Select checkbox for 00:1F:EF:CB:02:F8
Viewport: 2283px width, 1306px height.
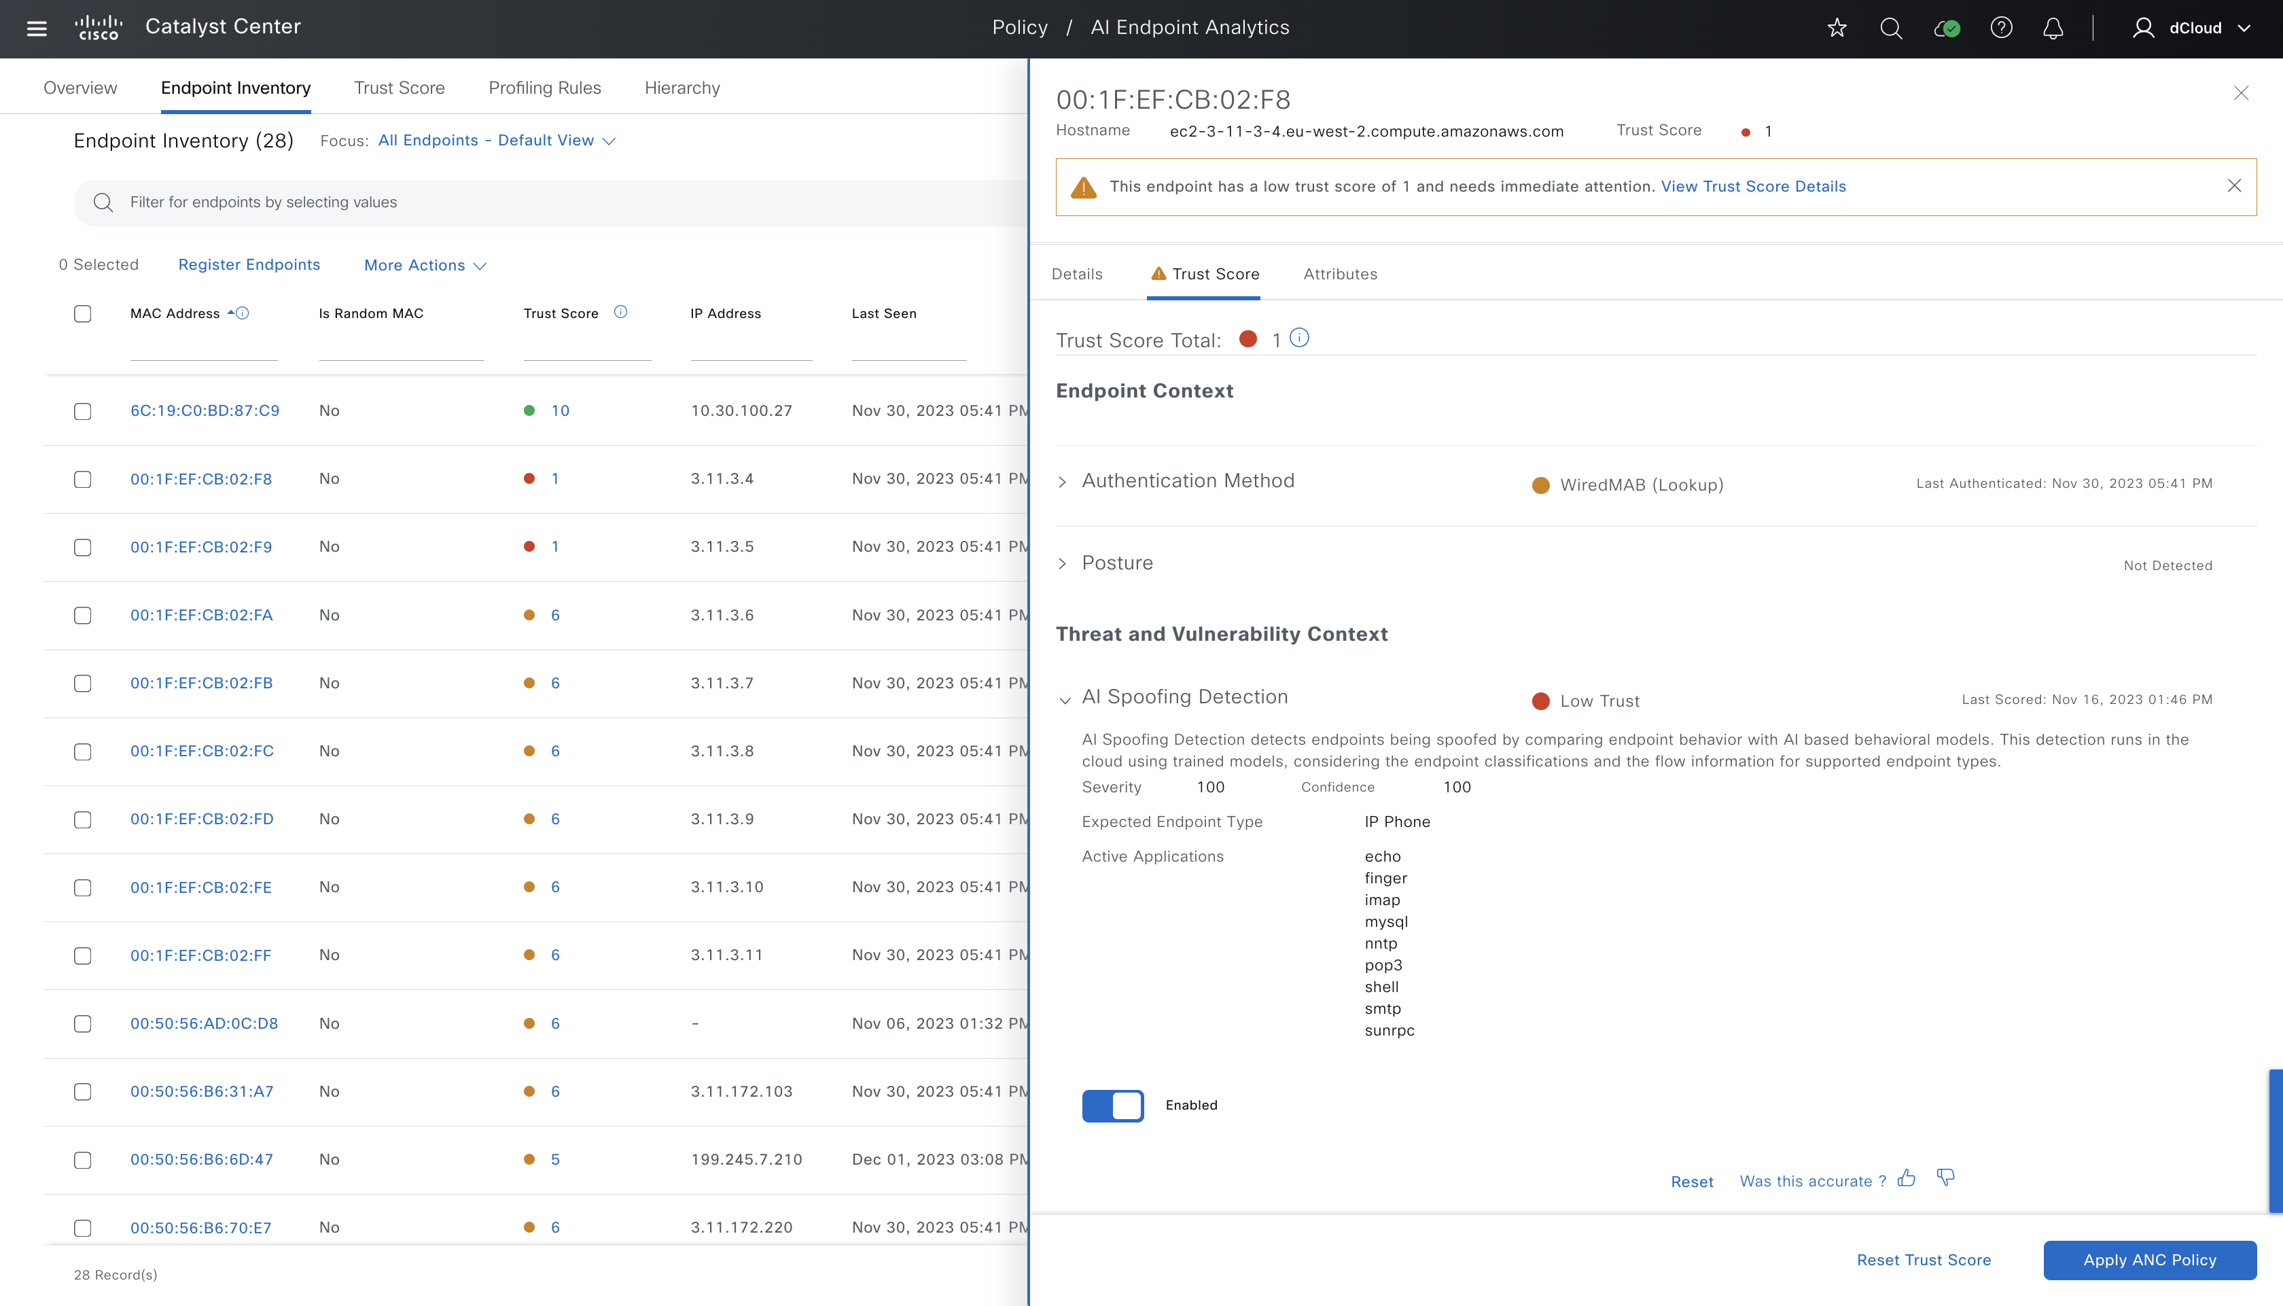(x=82, y=479)
